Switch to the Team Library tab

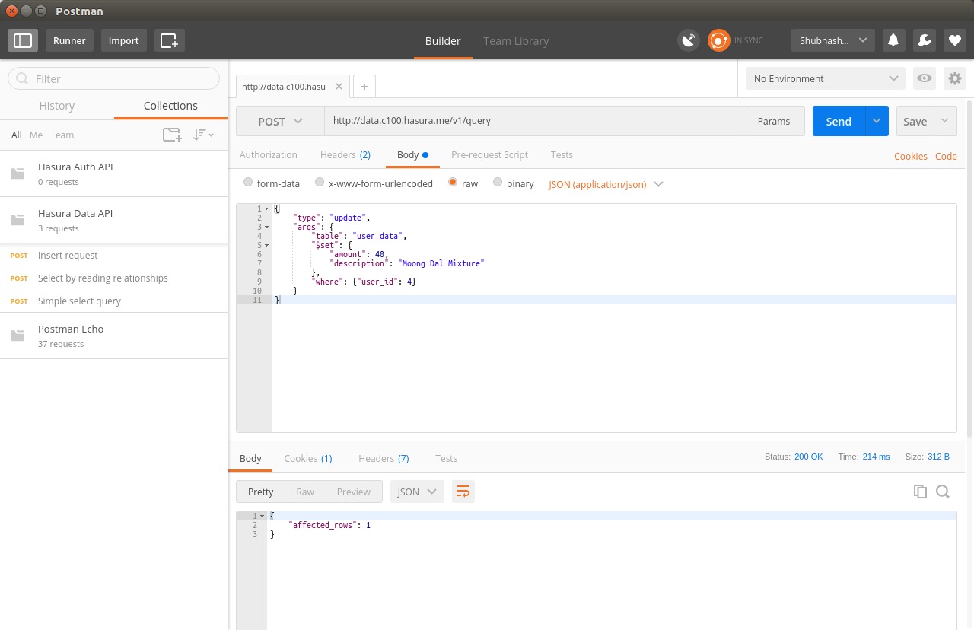point(516,41)
